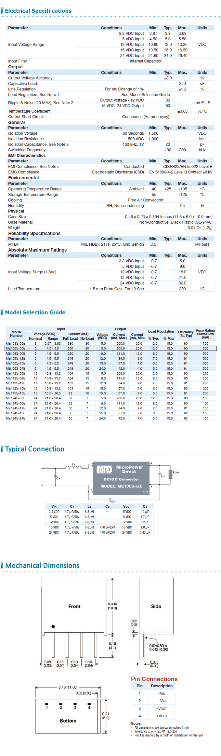Open the Model Selection Guide heading
Screen dimensions: 221x756
tap(35, 312)
